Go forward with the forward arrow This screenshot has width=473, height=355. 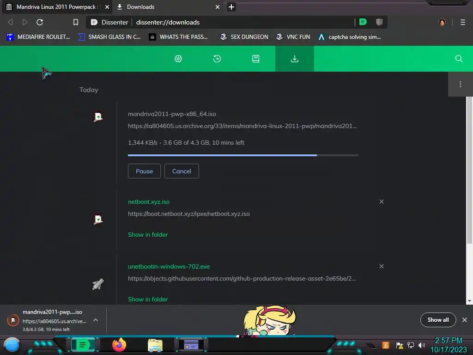point(25,22)
